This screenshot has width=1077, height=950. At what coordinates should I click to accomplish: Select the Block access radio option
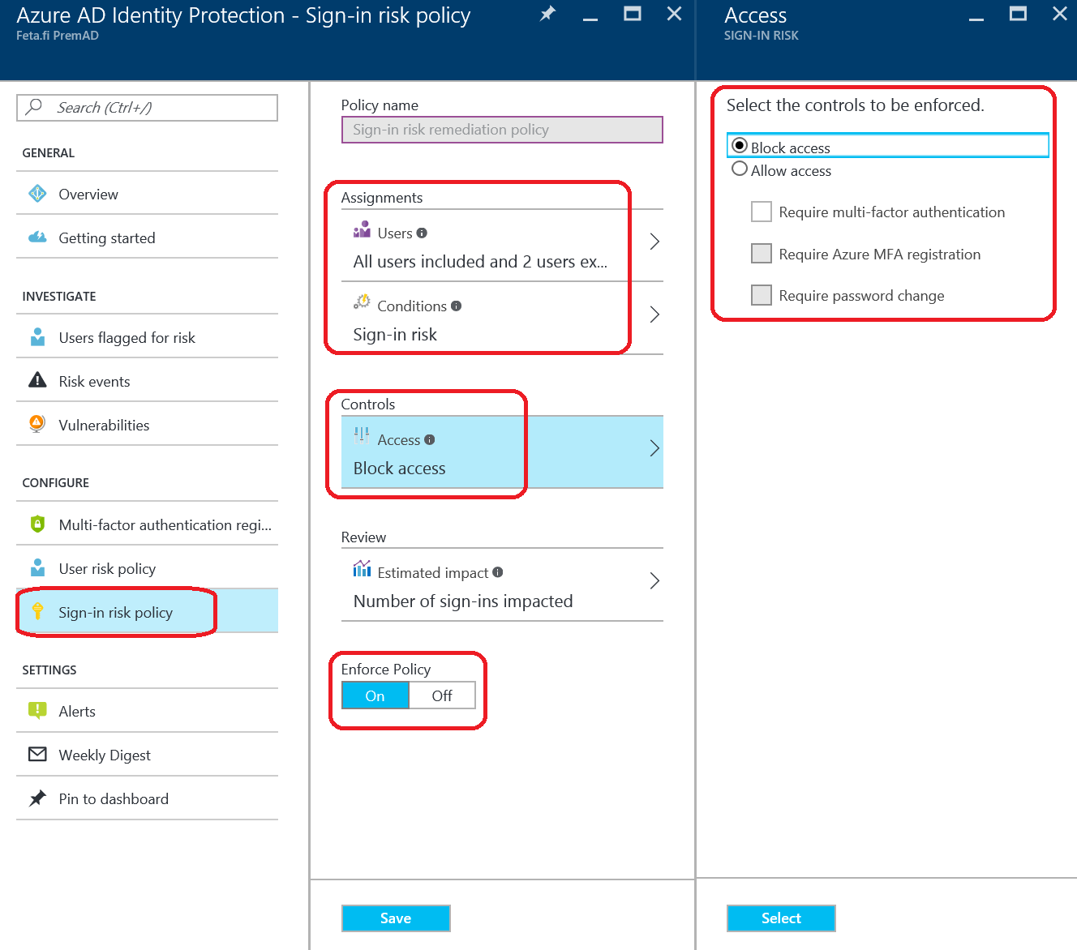pyautogui.click(x=740, y=146)
